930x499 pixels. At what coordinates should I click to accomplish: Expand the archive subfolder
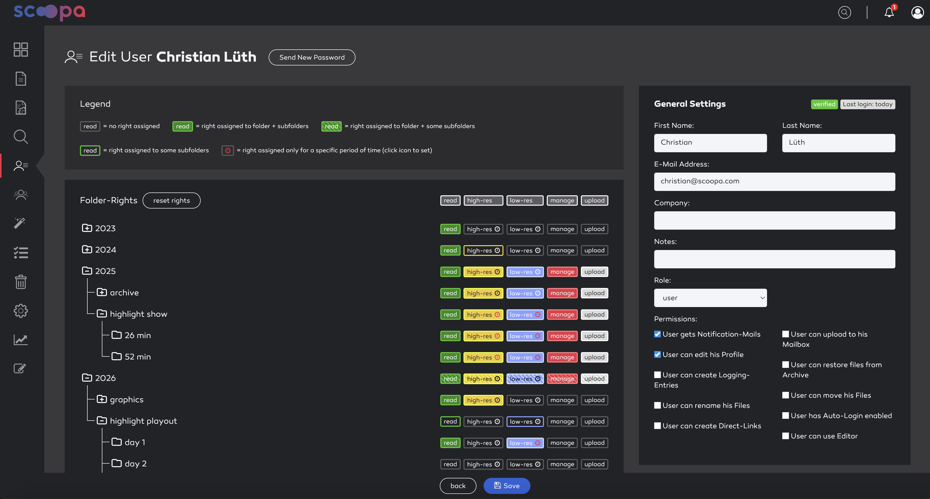[x=102, y=292]
